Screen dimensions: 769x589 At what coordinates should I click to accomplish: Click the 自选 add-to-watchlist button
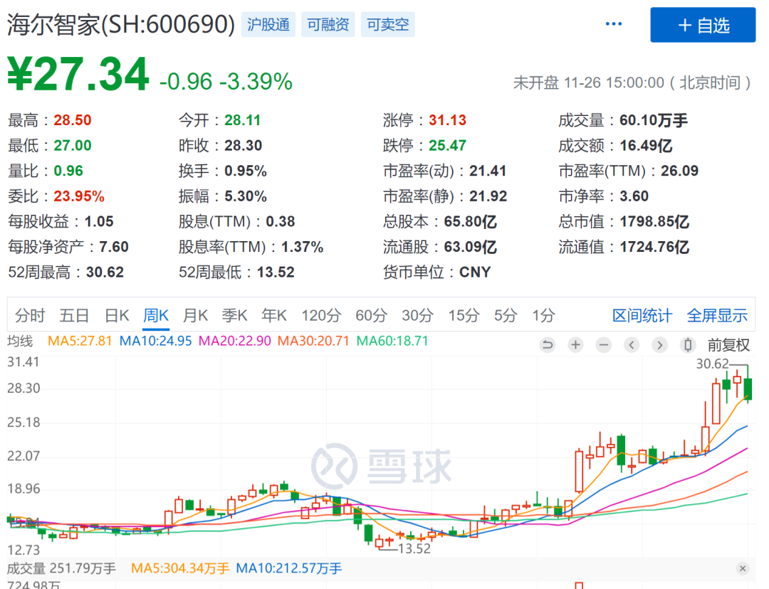point(703,25)
